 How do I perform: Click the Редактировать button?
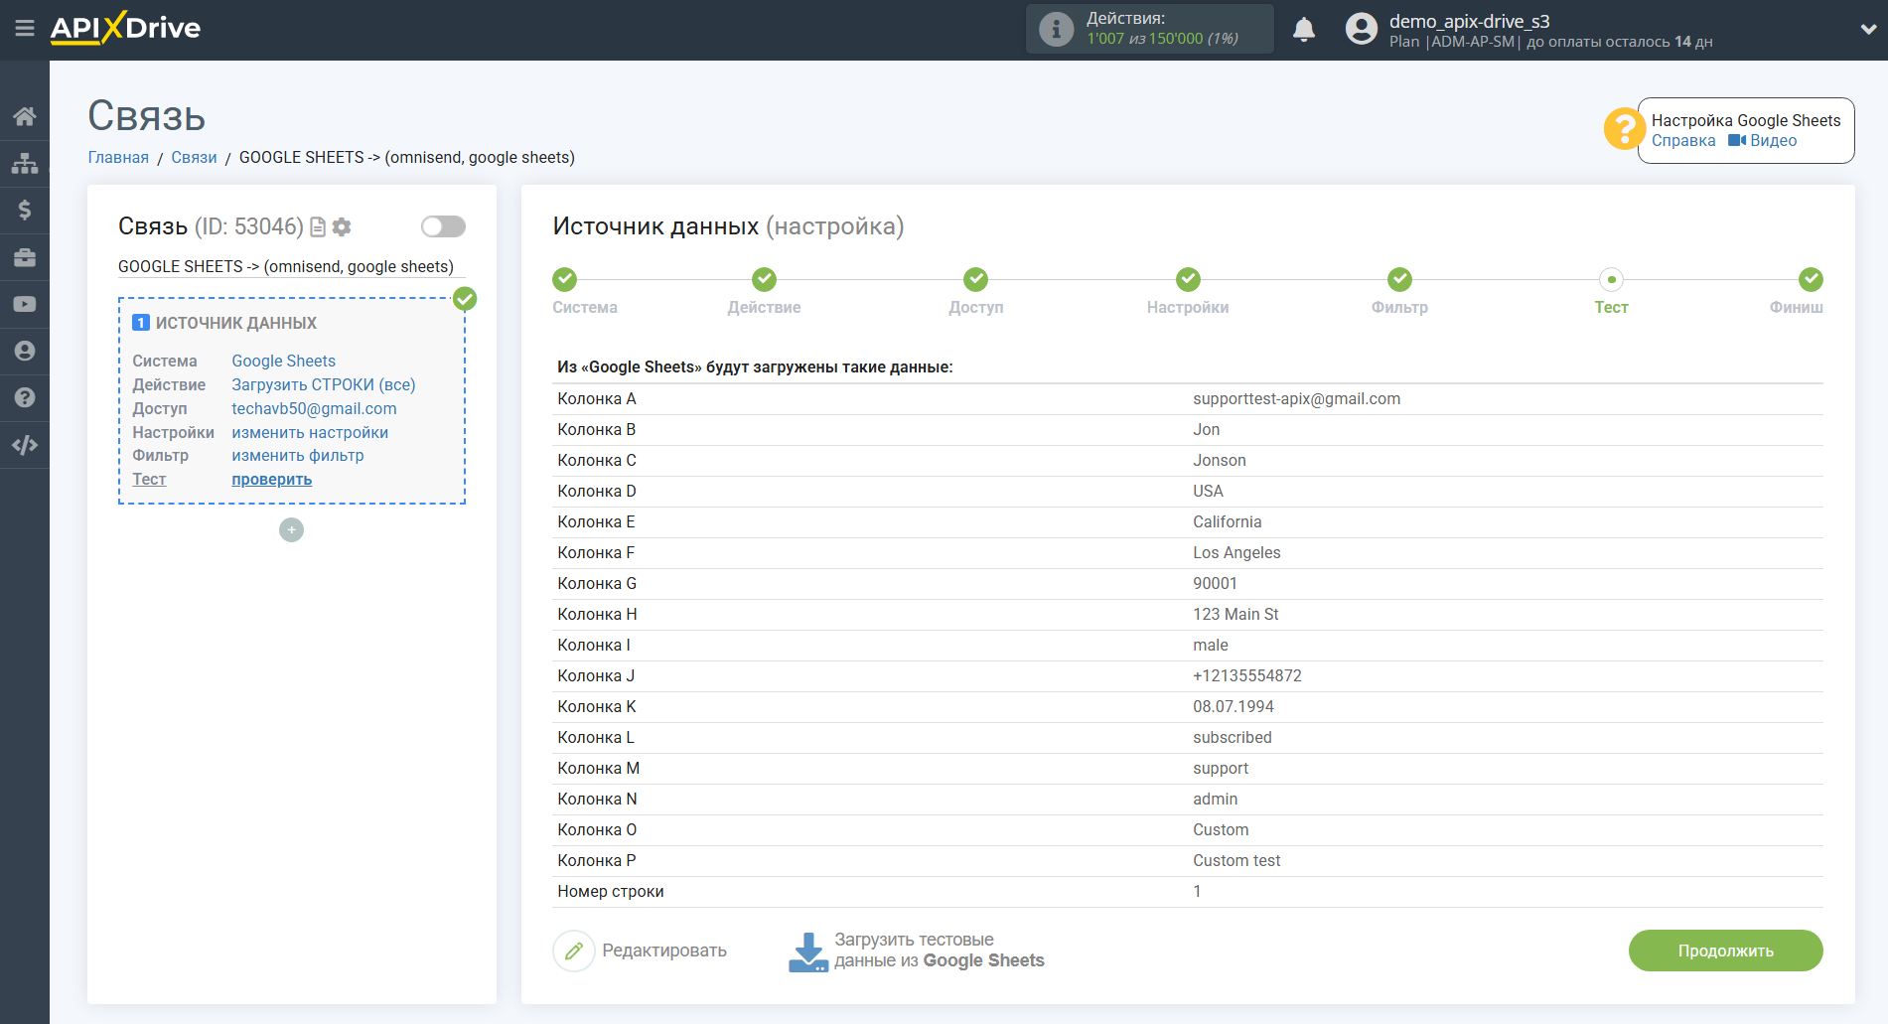pos(641,951)
